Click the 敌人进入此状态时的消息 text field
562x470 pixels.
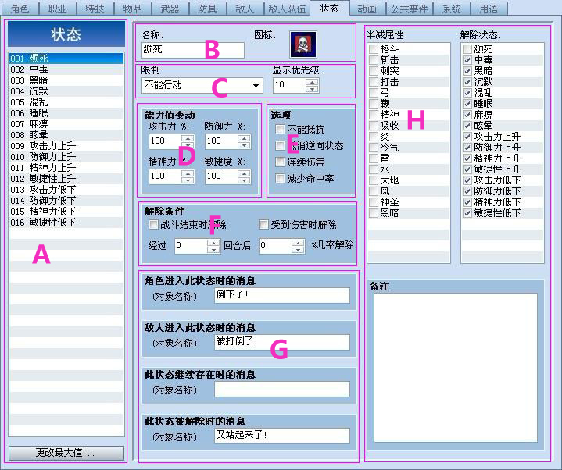coord(282,342)
